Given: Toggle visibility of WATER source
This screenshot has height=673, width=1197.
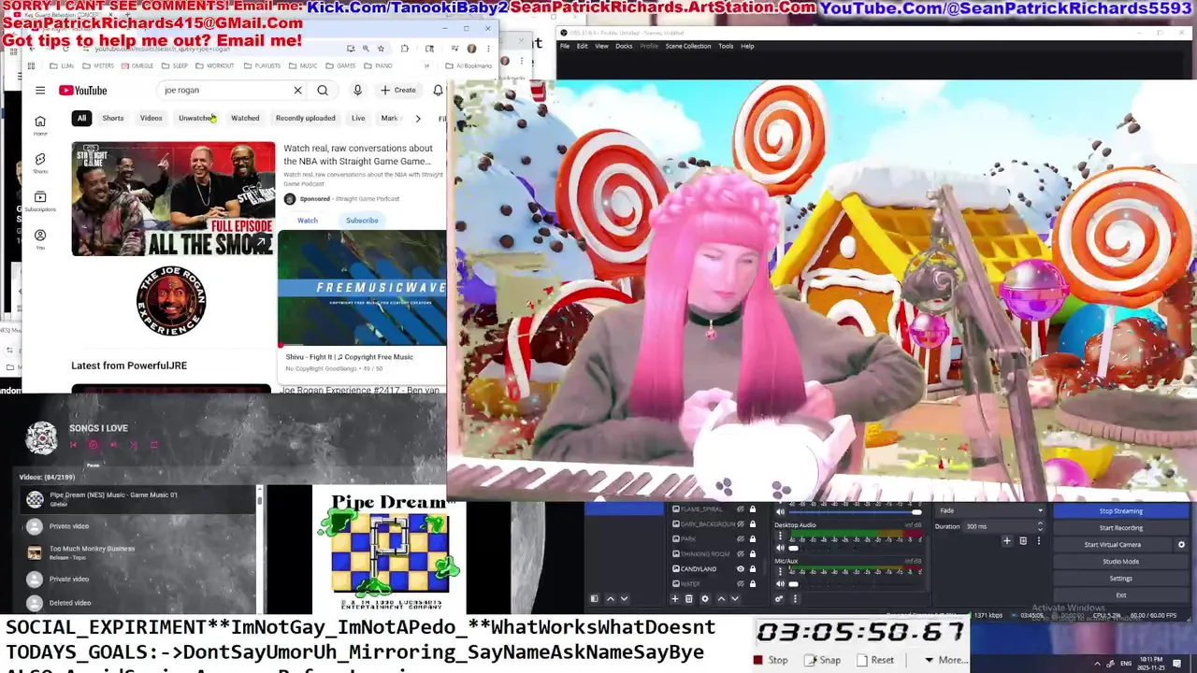Looking at the screenshot, I should pyautogui.click(x=741, y=584).
